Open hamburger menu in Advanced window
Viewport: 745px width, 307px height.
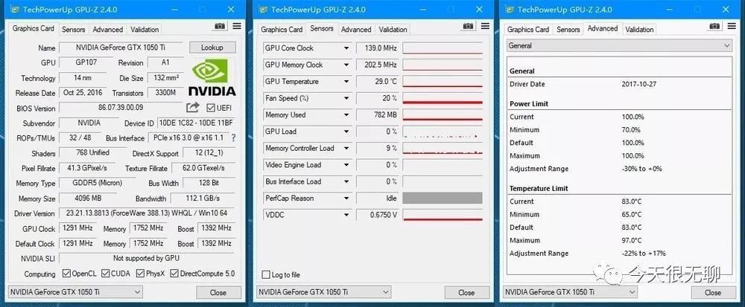(x=732, y=26)
